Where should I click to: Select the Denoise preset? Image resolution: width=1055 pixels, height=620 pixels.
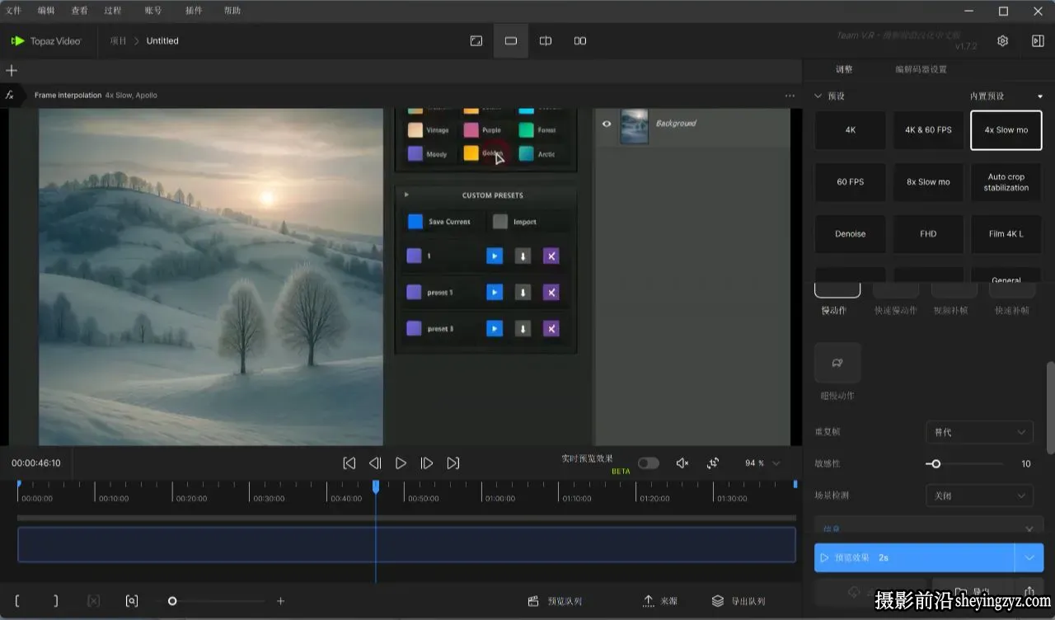pyautogui.click(x=851, y=234)
